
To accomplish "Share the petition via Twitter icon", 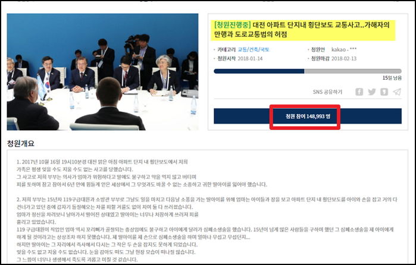I will [372, 92].
